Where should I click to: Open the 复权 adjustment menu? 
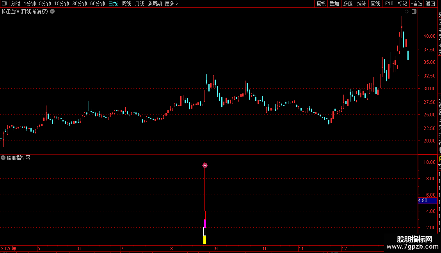[321, 4]
